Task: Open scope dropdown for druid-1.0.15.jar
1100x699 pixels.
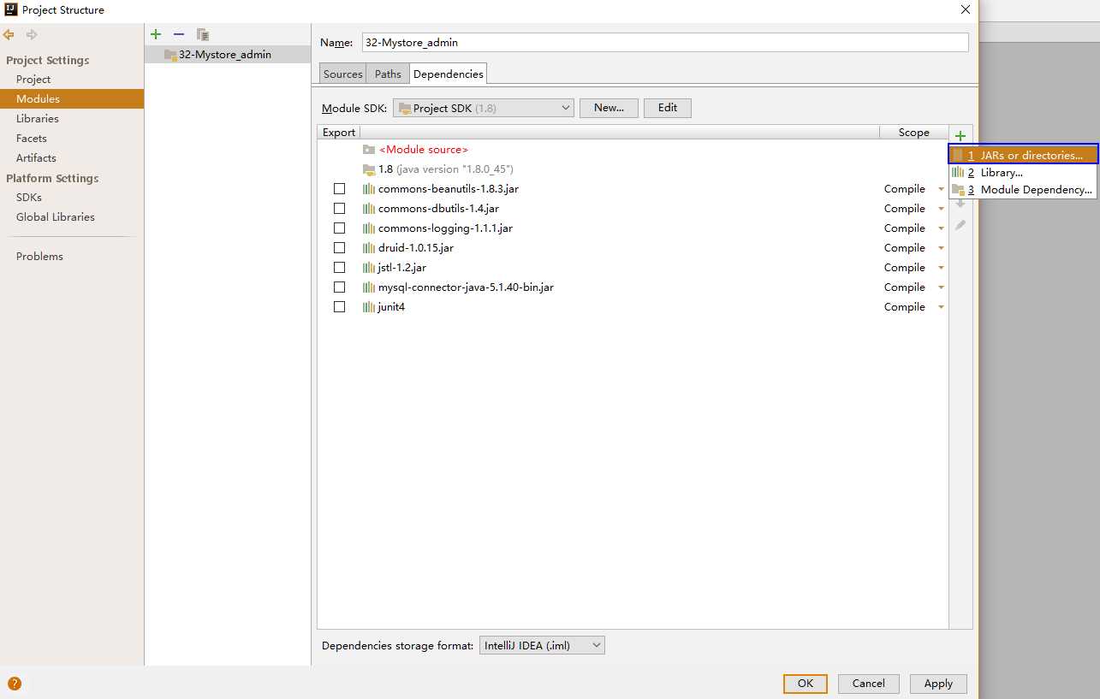Action: pos(941,248)
